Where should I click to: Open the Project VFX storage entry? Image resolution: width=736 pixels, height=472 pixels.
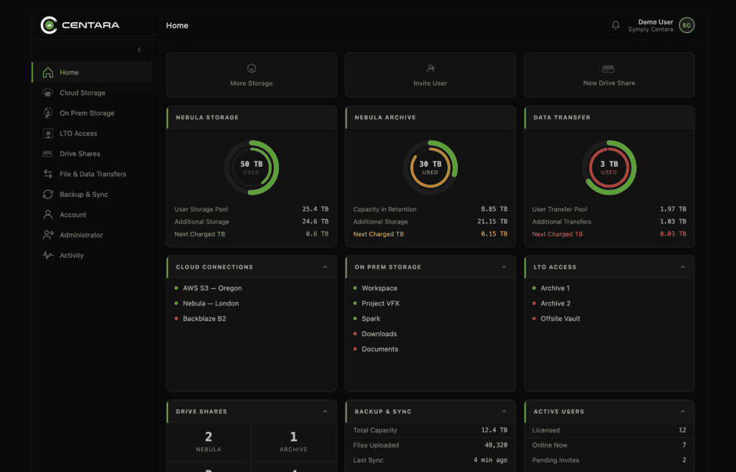[380, 303]
